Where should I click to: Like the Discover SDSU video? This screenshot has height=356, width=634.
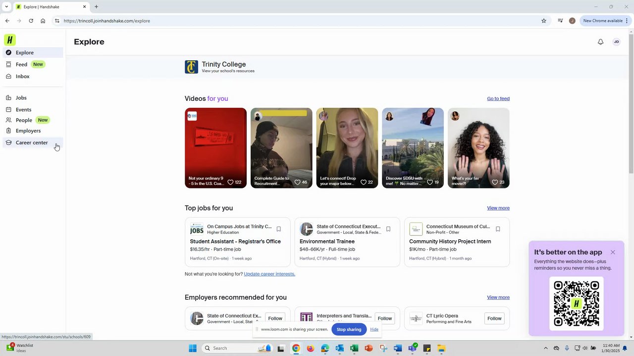429,182
